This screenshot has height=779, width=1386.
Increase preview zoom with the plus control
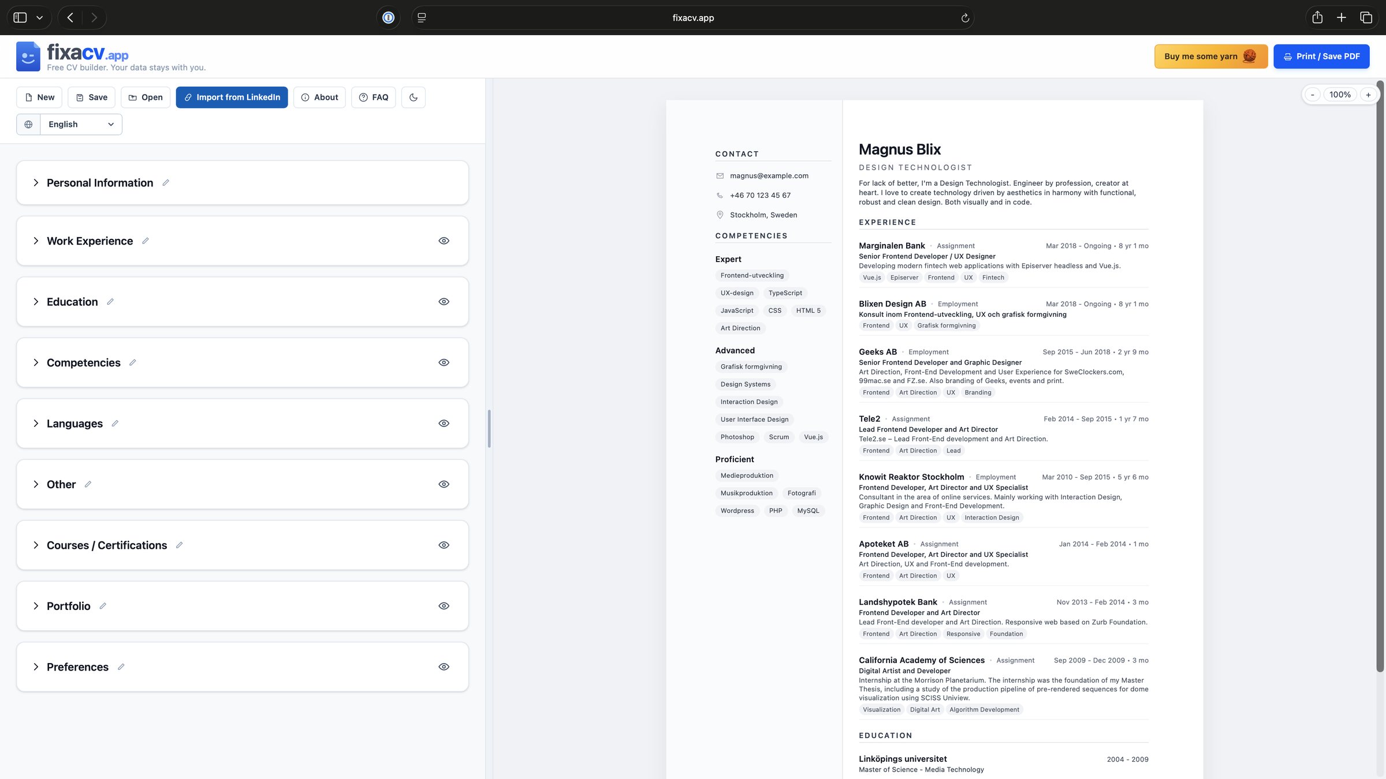pyautogui.click(x=1368, y=94)
